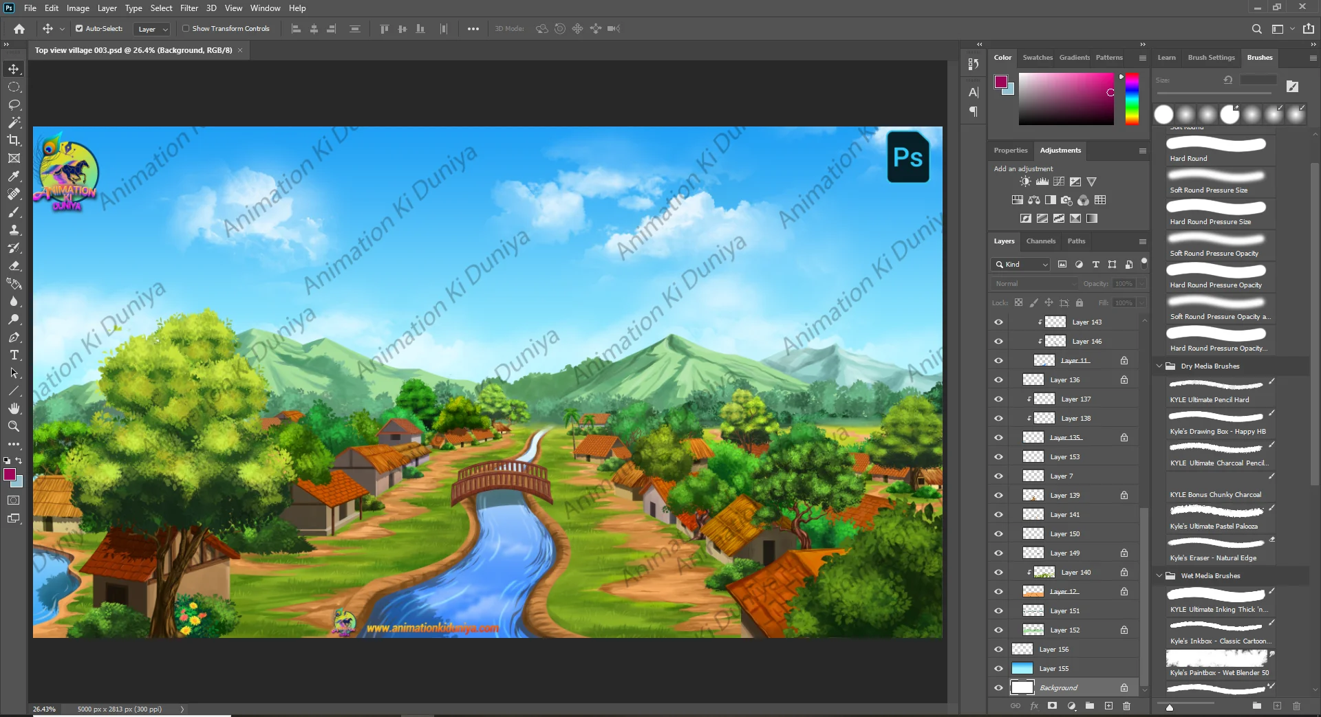1321x717 pixels.
Task: Click the delete layer trash icon
Action: coord(1126,706)
